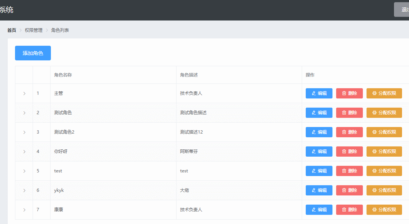Delete the test role
This screenshot has width=409, height=224.
pos(349,171)
